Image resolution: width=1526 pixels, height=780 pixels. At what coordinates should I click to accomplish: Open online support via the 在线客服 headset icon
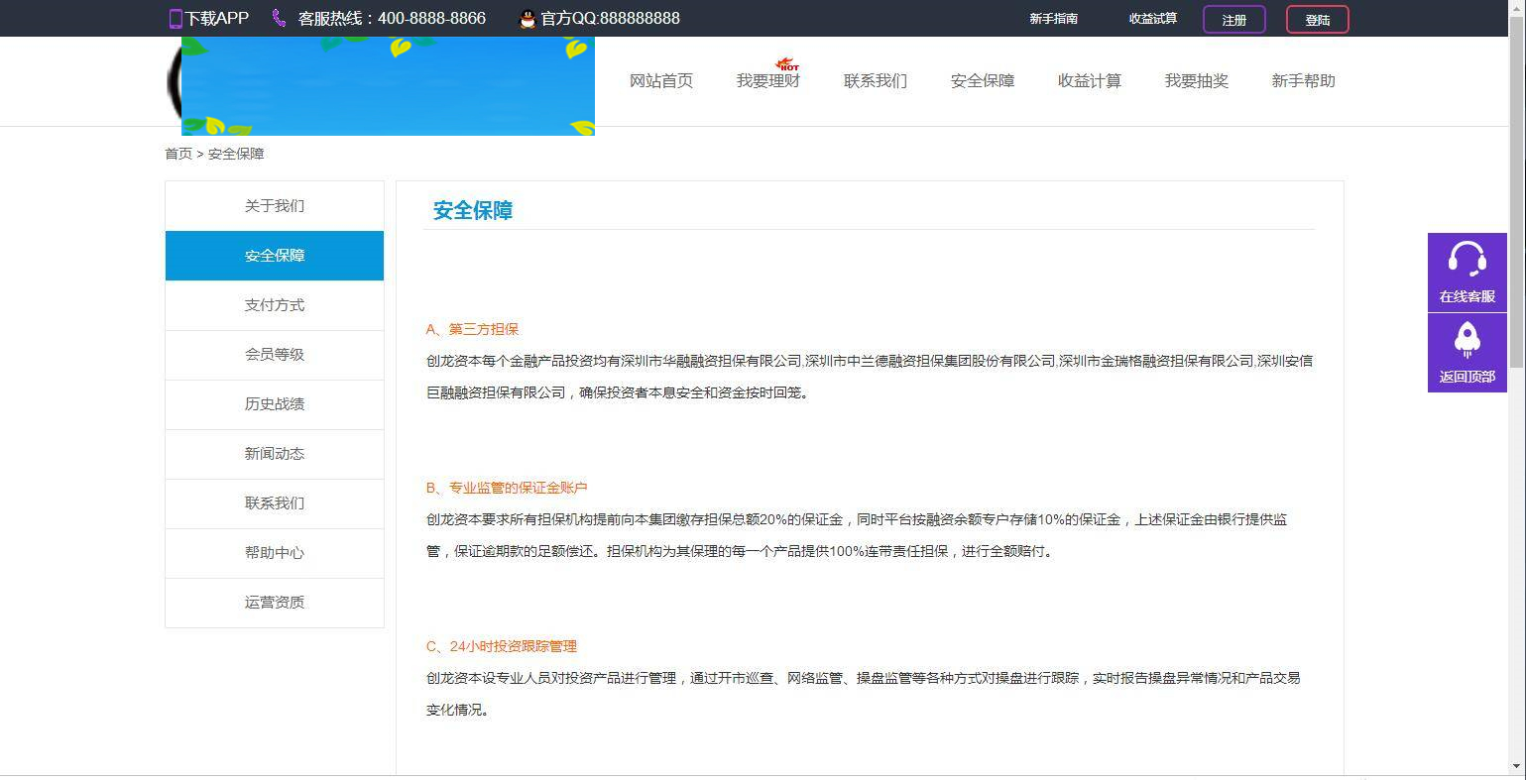(x=1467, y=260)
